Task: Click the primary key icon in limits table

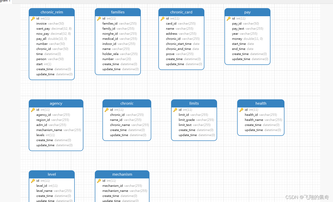Action: [x=175, y=110]
